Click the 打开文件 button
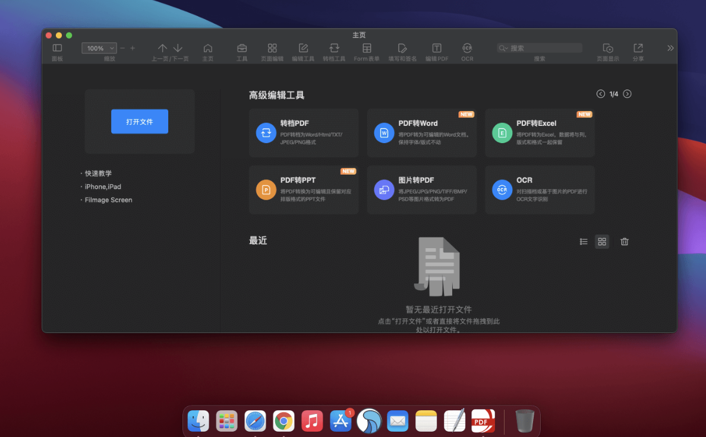Viewport: 706px width, 437px height. click(x=140, y=122)
